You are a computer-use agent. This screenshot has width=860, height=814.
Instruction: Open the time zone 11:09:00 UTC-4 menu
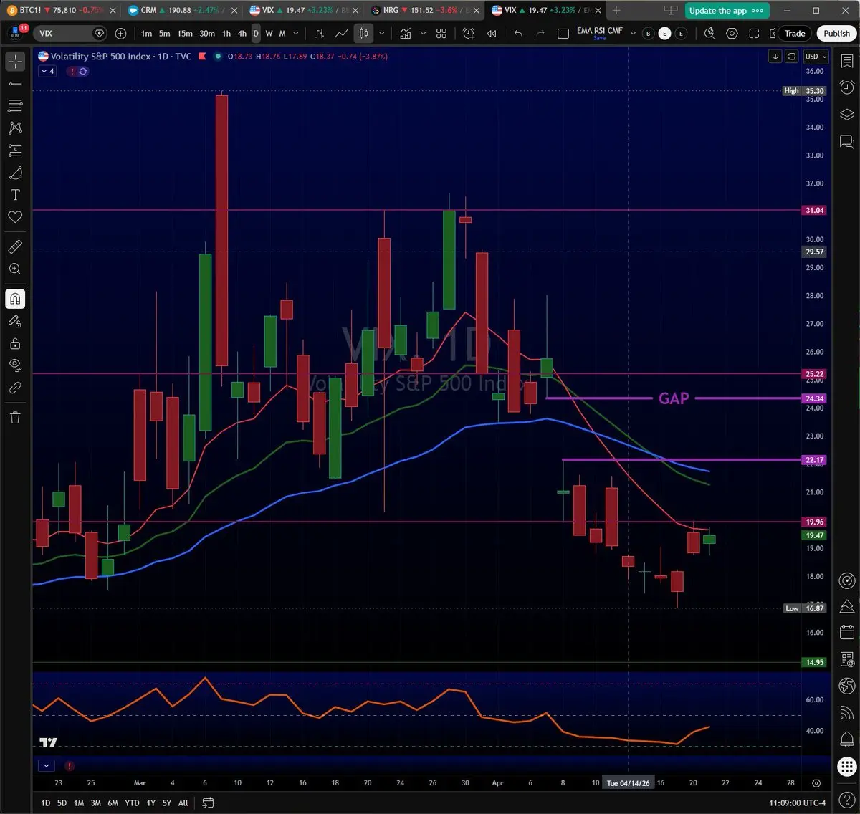(x=797, y=803)
